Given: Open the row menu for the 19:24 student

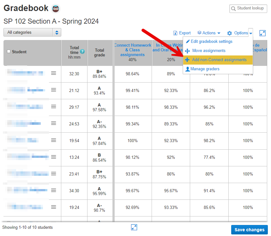Looking at the screenshot, I should tap(54, 207).
